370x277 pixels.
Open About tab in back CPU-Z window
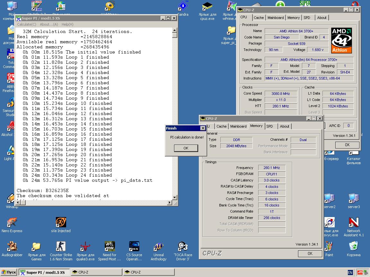pyautogui.click(x=322, y=18)
